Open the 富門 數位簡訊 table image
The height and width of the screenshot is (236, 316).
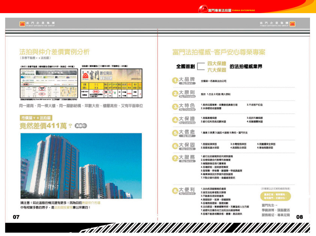tap(111, 83)
